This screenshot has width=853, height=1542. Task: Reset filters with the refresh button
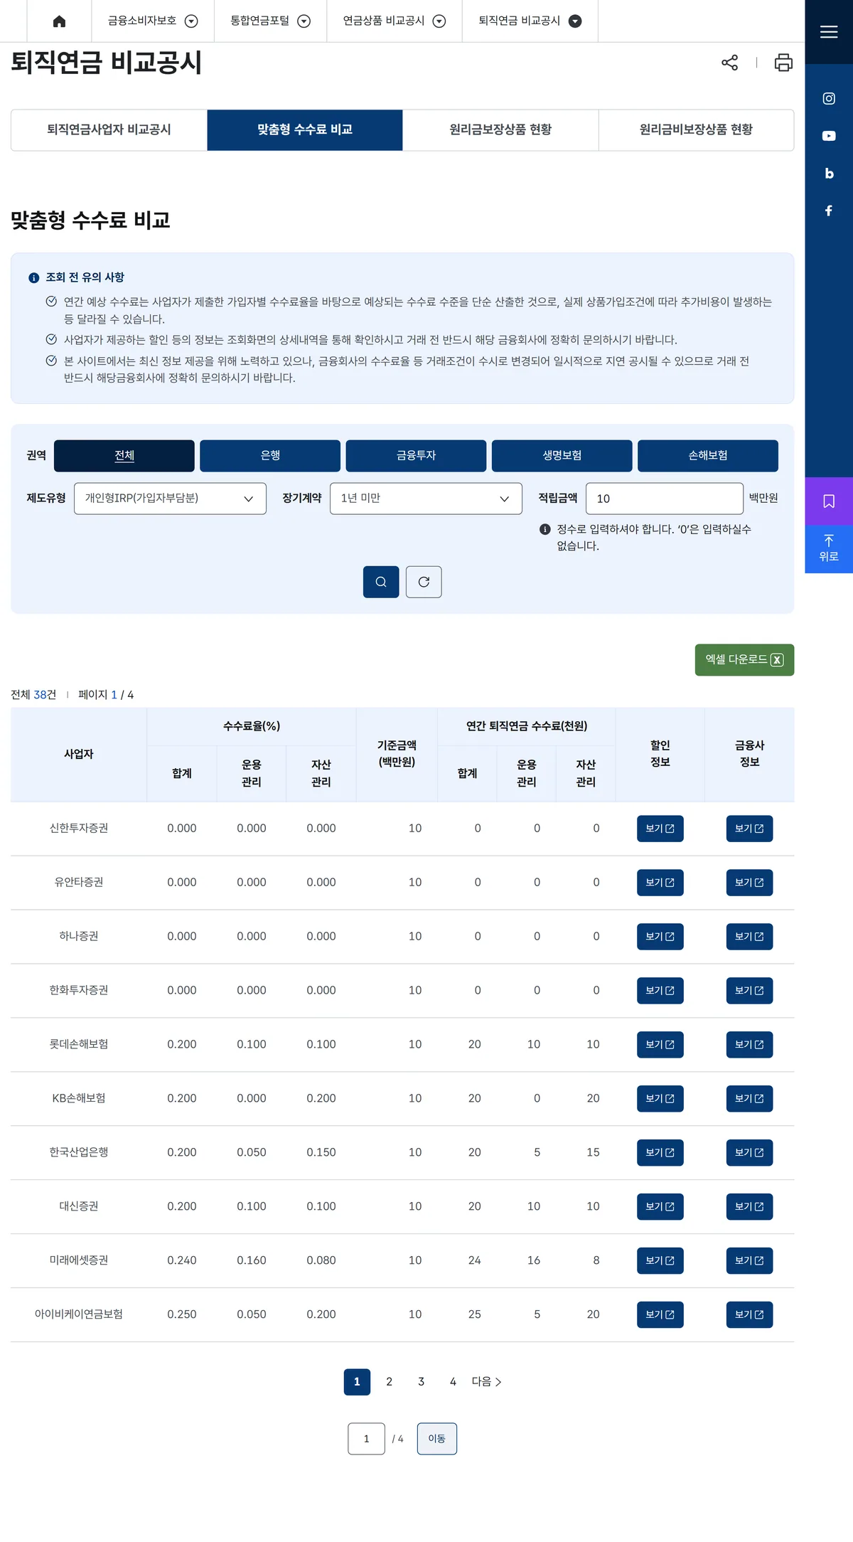(424, 582)
